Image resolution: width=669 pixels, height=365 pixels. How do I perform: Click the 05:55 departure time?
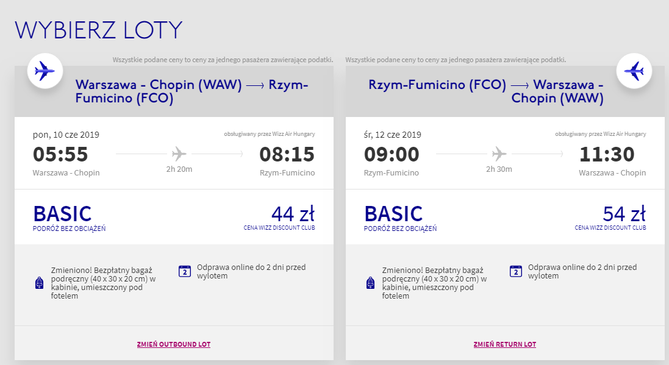point(60,154)
